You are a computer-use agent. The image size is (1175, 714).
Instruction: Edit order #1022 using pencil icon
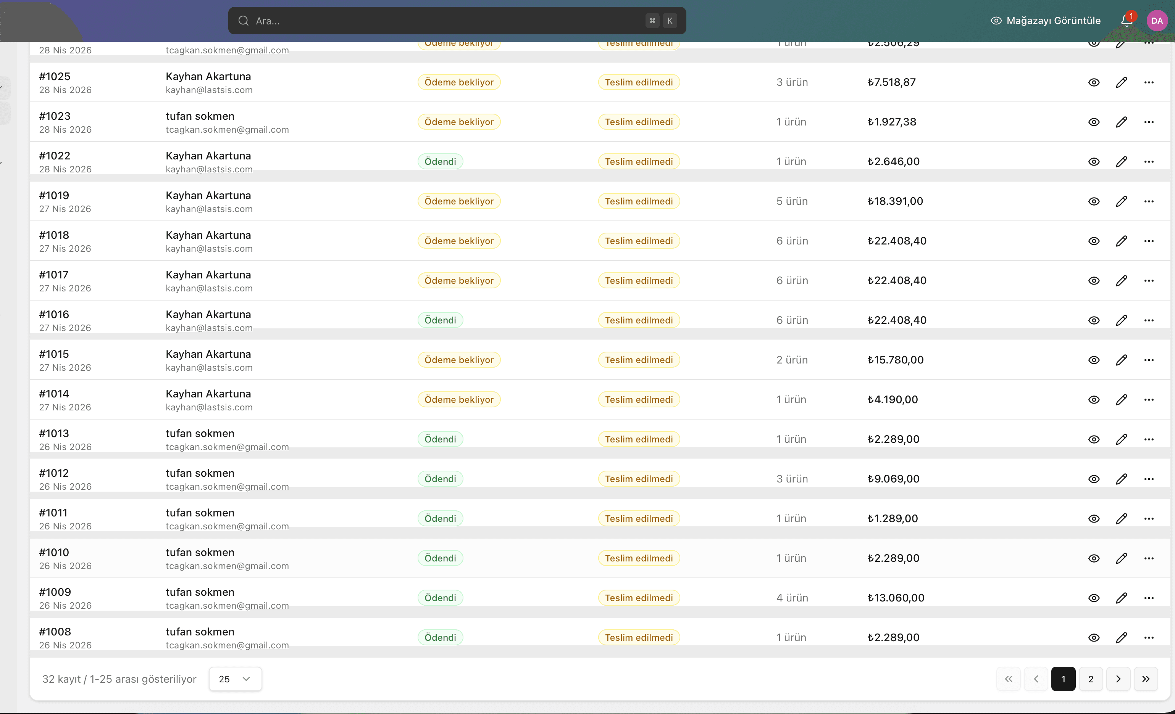coord(1121,161)
